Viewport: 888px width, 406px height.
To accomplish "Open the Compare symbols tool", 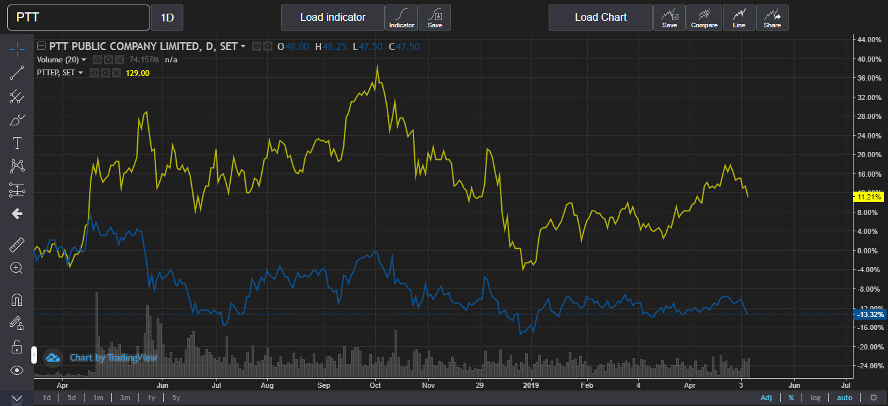I will (704, 18).
